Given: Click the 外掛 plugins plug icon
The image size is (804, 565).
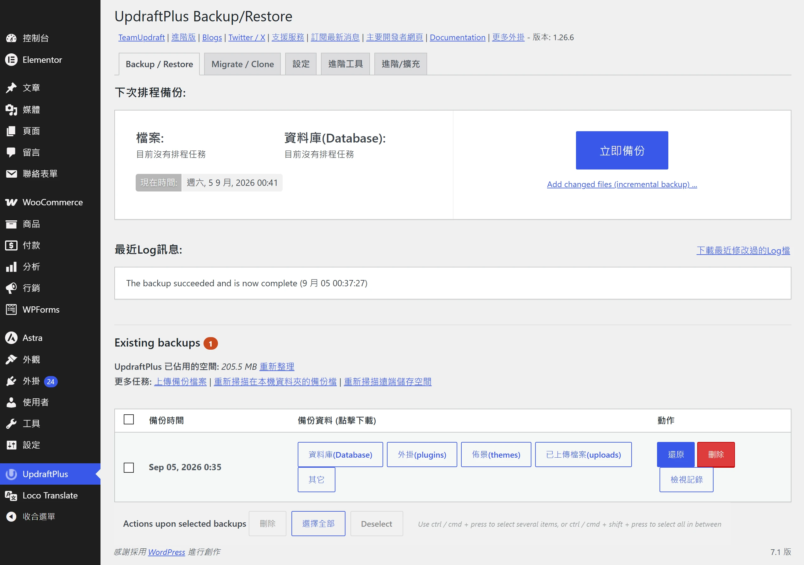Looking at the screenshot, I should [x=11, y=381].
